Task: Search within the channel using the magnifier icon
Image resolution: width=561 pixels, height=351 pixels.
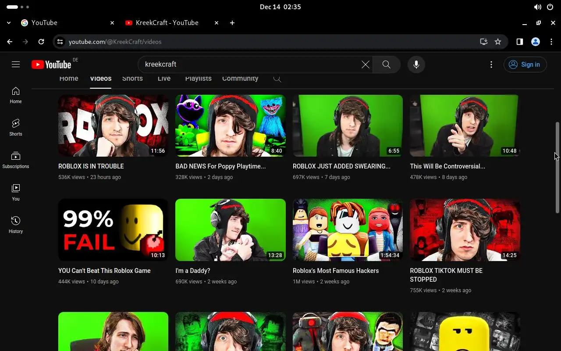Action: click(277, 79)
